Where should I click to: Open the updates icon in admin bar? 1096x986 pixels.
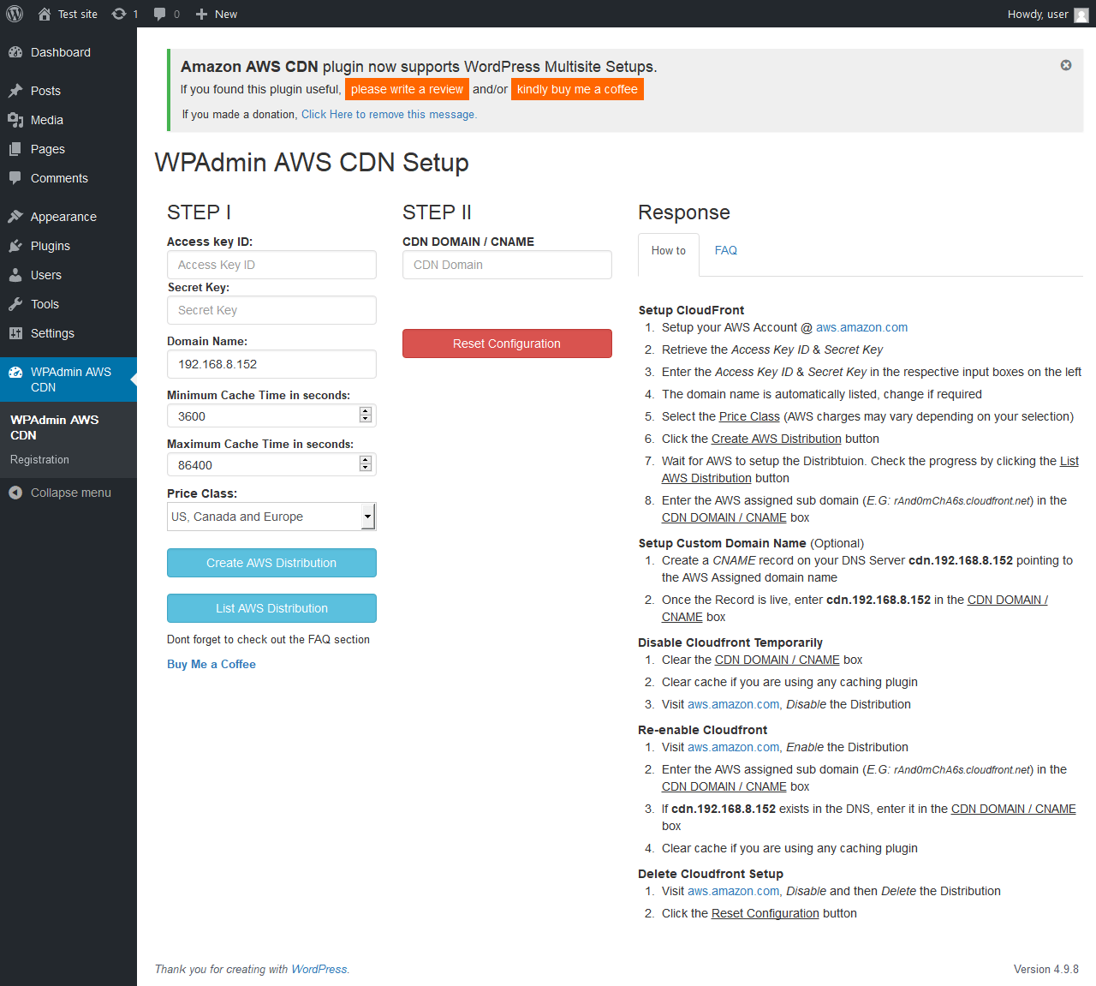click(119, 14)
